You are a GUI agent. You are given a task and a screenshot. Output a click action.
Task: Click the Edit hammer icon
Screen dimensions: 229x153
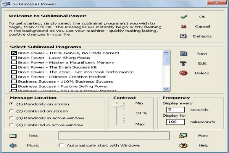click(183, 63)
